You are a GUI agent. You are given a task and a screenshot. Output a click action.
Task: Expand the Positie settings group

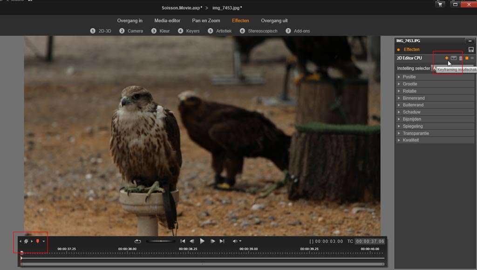tap(409, 77)
